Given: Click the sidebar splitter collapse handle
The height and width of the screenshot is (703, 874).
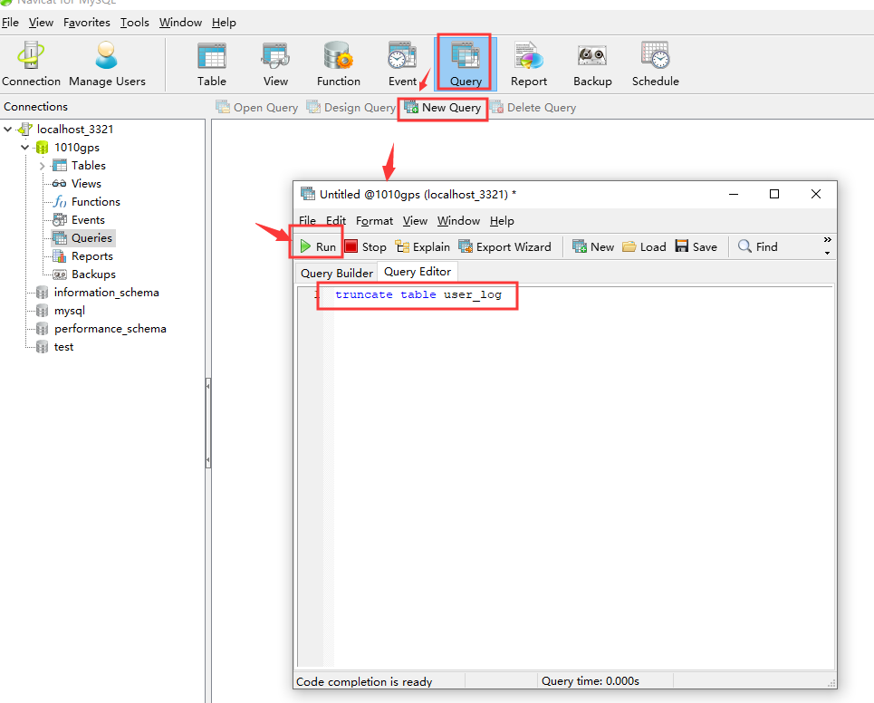Looking at the screenshot, I should click(208, 424).
